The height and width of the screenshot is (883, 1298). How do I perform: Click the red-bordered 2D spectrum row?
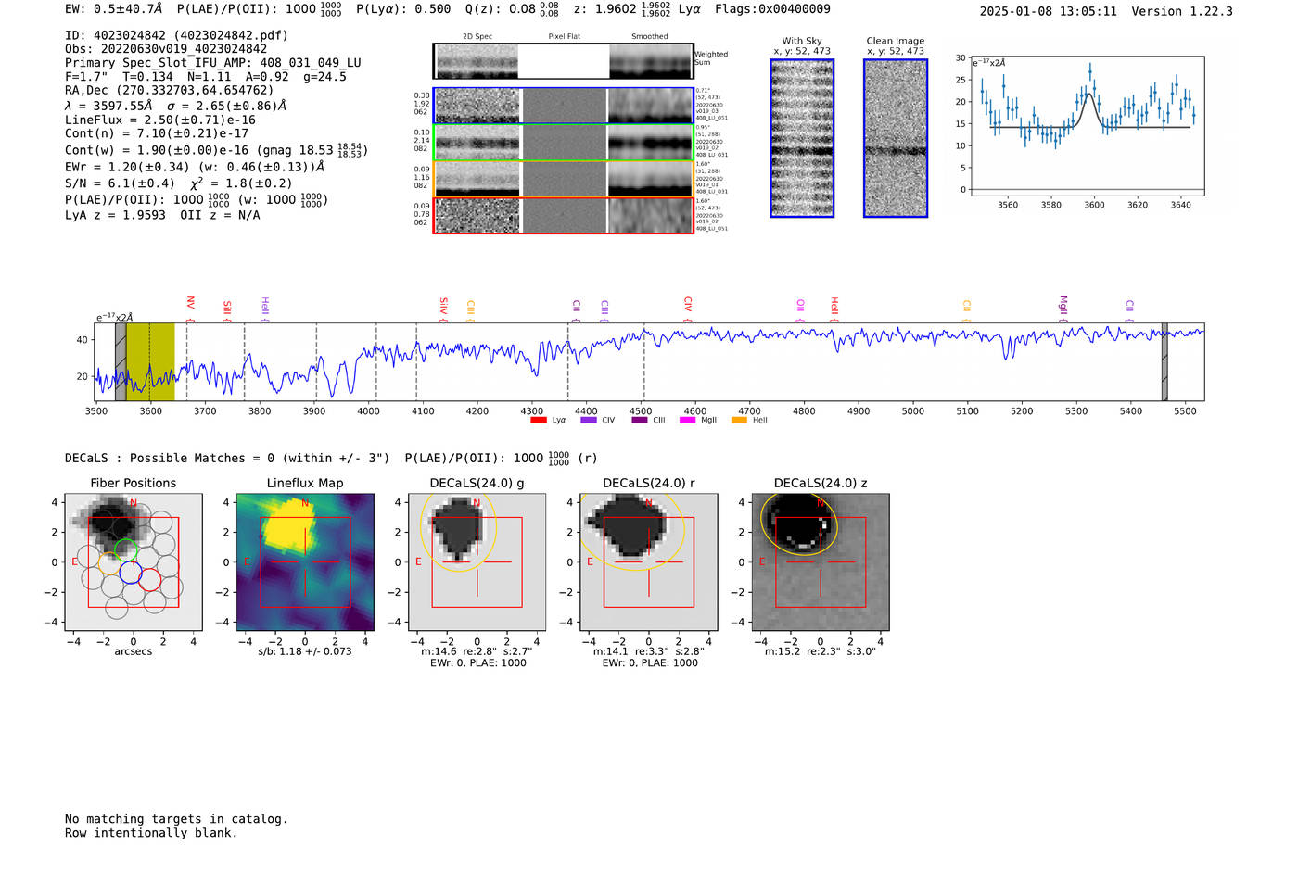[x=564, y=216]
